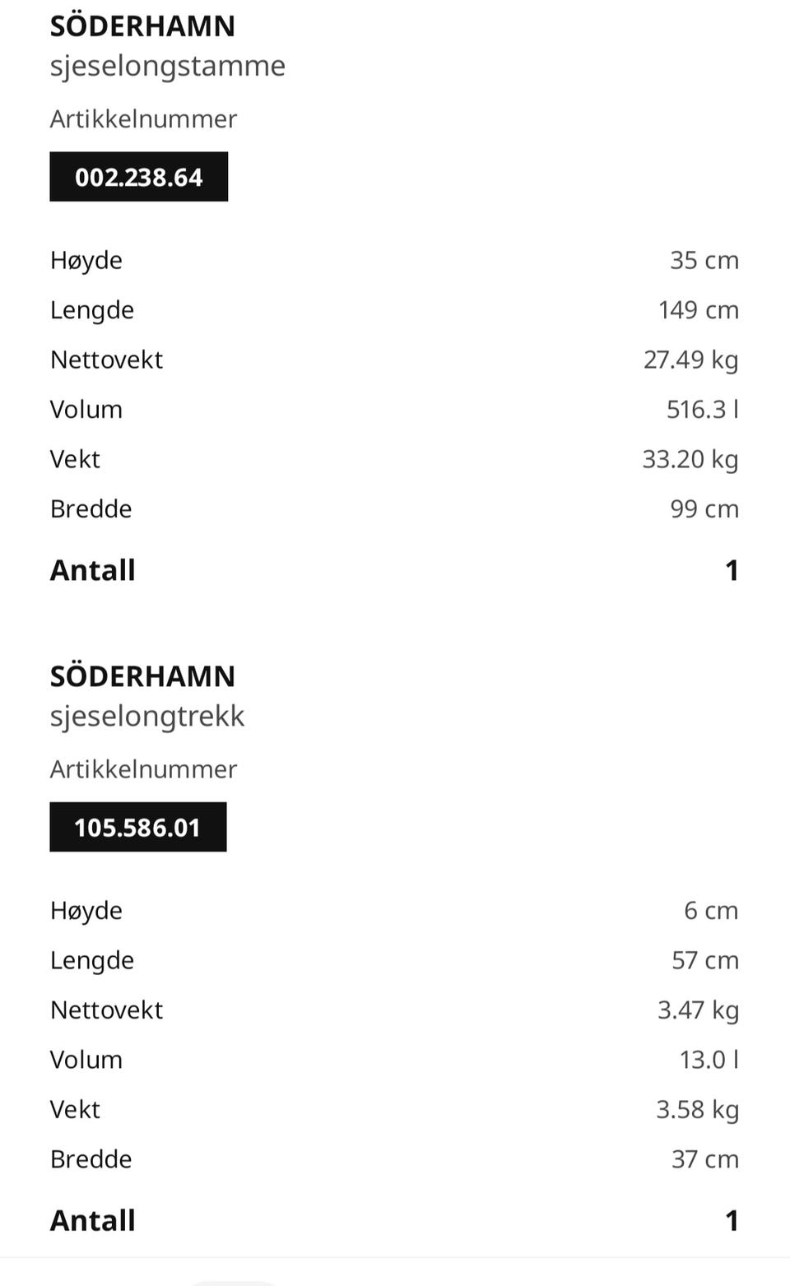790x1286 pixels.
Task: Click the 3.47 kg Nettovekt value
Action: [698, 1010]
